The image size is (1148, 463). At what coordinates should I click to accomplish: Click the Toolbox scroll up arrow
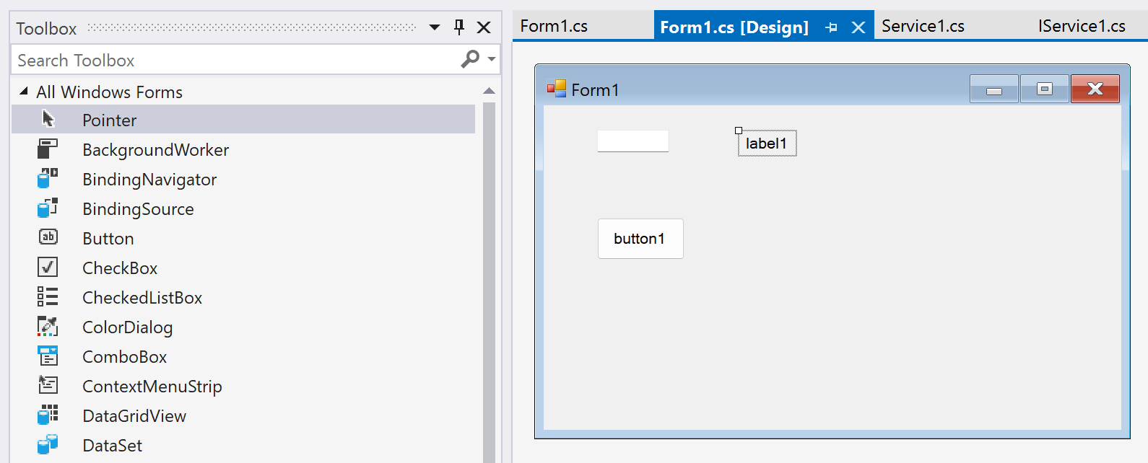point(489,91)
